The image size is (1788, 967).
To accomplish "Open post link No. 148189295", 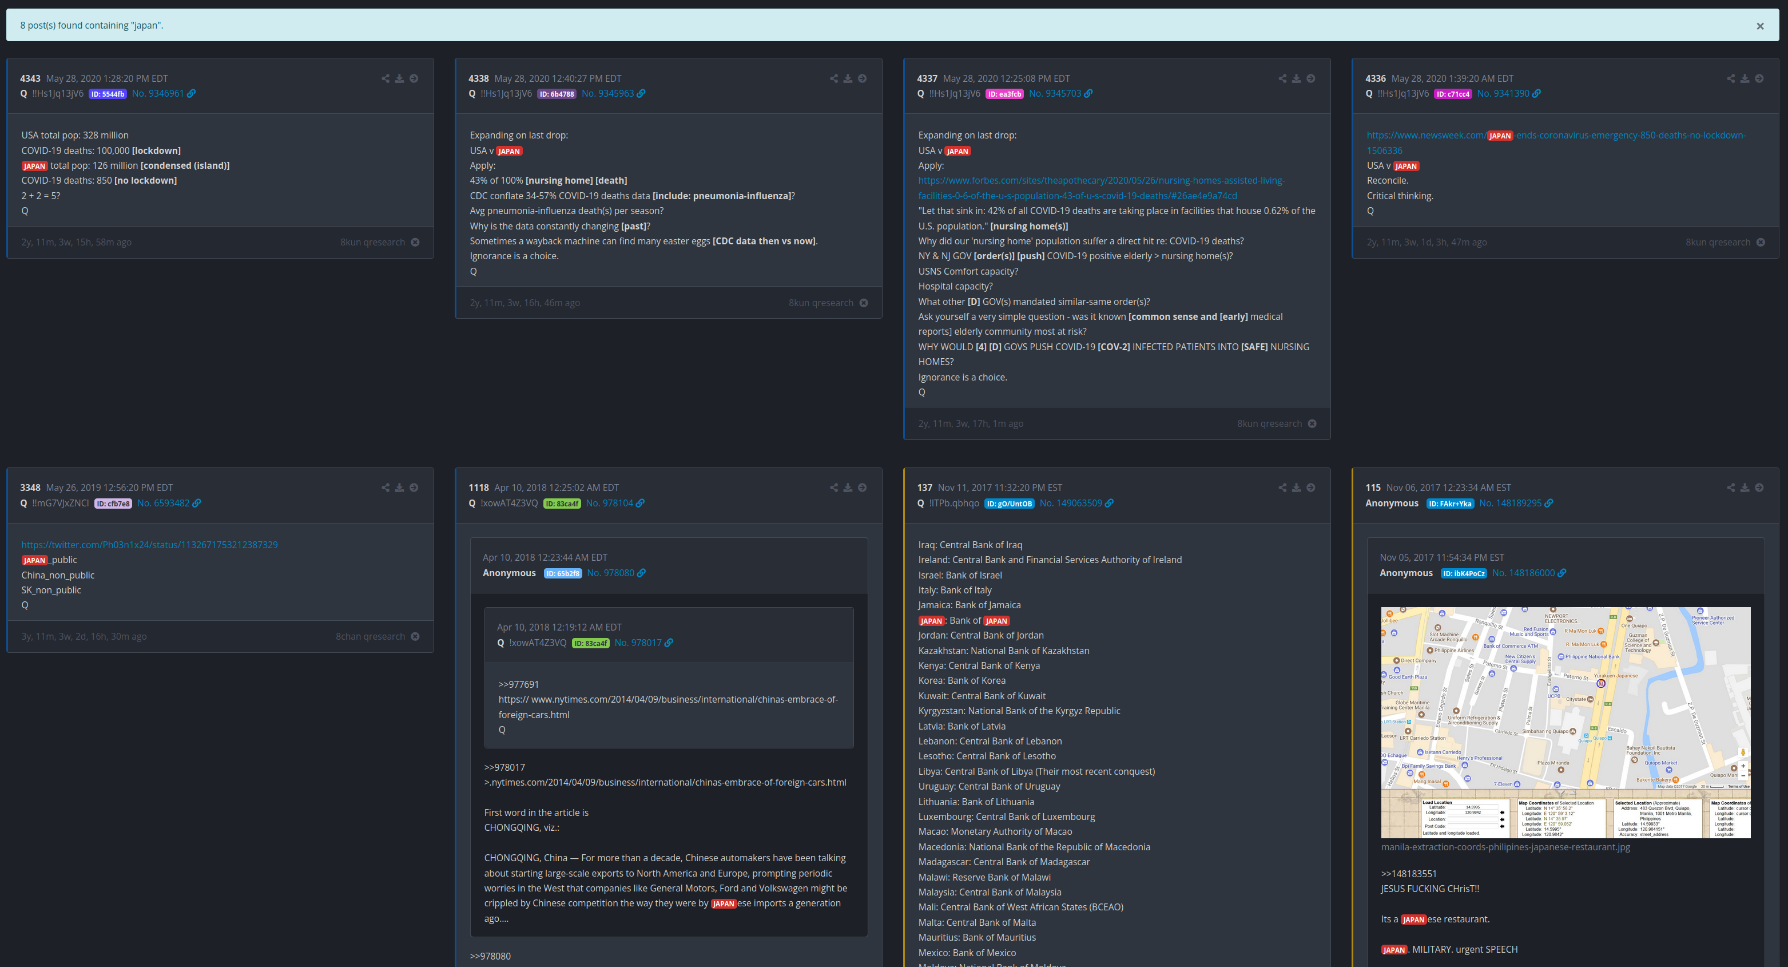I will 1516,504.
